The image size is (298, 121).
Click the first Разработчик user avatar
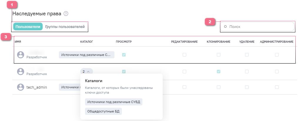pyautogui.click(x=21, y=55)
